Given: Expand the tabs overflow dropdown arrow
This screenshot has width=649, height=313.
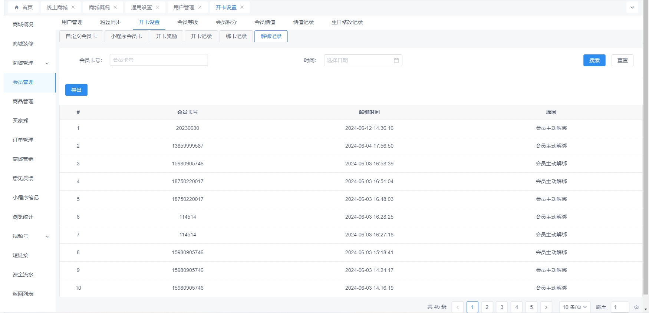Looking at the screenshot, I should click(632, 7).
